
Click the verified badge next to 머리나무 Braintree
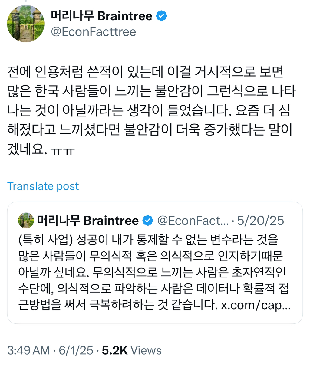[x=161, y=16]
